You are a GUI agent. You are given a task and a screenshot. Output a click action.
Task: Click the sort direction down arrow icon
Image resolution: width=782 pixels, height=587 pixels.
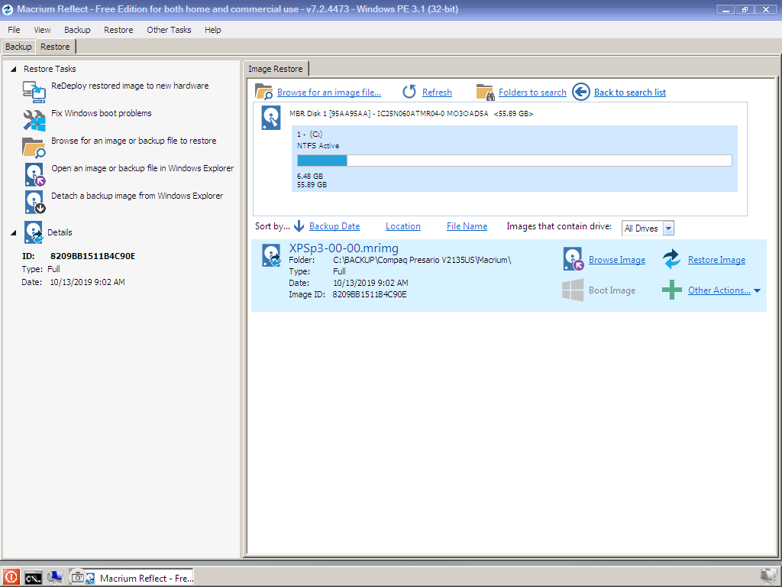pos(299,226)
